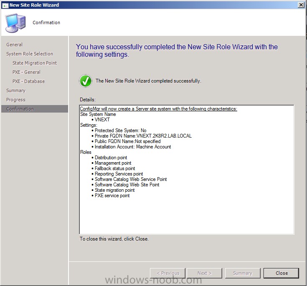
Task: Click the 'Protected Site System: No' line
Action: tap(120, 130)
